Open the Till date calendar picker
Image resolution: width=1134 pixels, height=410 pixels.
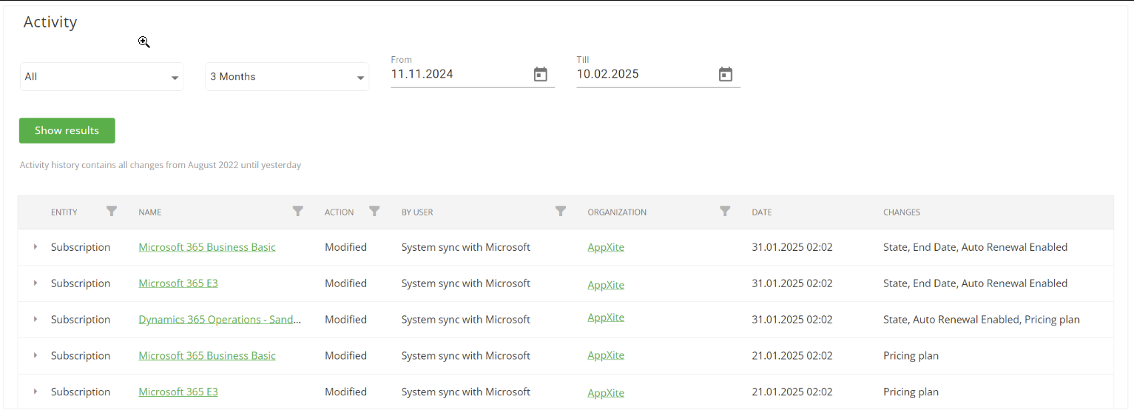point(726,74)
